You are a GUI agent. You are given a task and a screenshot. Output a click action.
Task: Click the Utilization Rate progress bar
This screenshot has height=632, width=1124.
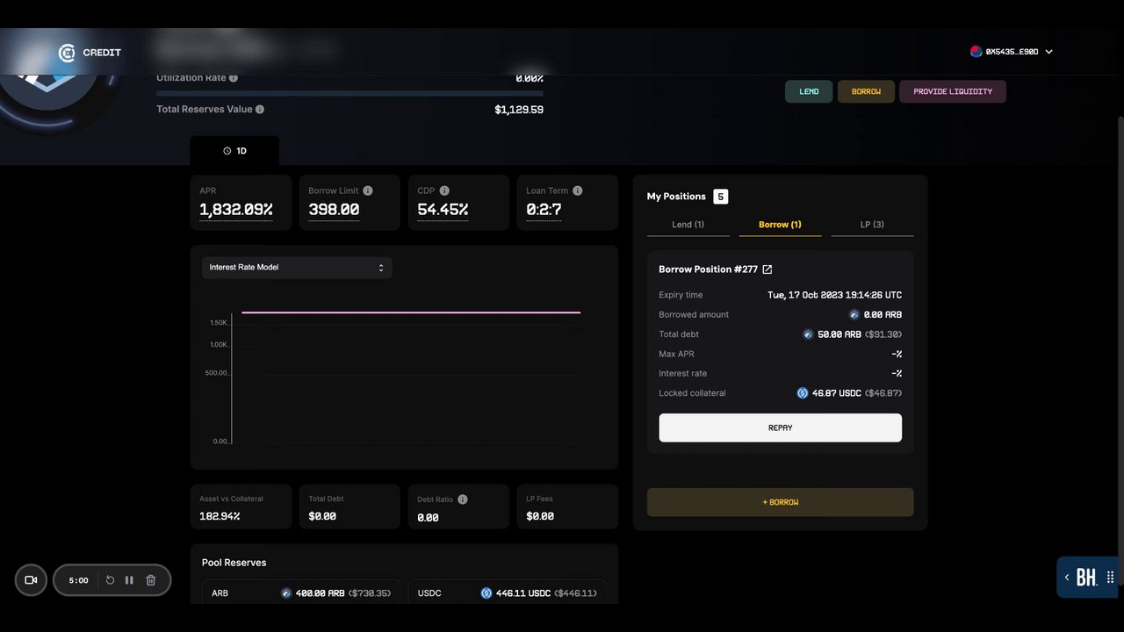click(x=349, y=93)
